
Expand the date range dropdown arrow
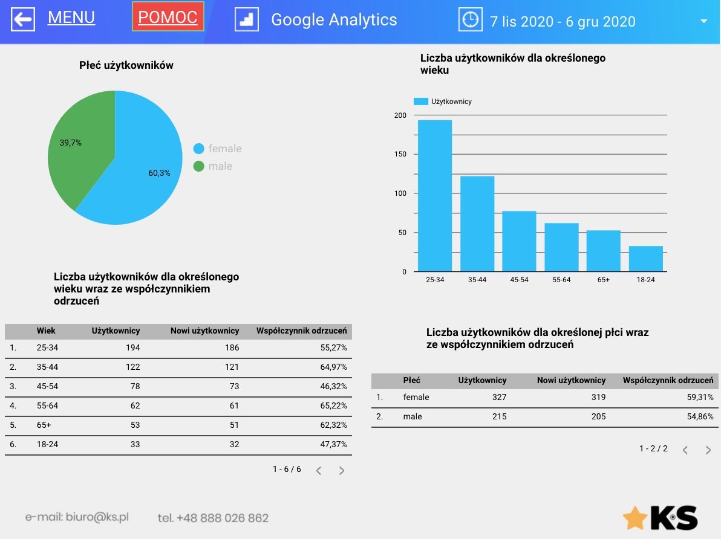click(703, 21)
